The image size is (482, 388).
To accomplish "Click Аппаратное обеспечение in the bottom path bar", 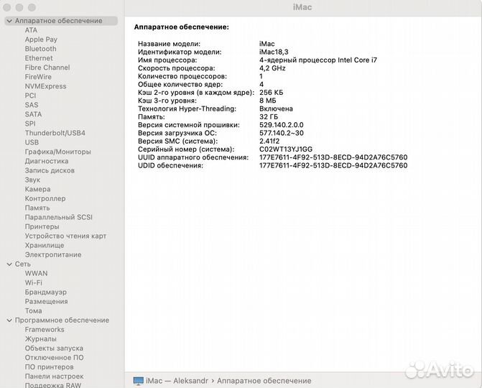I will pos(264,380).
